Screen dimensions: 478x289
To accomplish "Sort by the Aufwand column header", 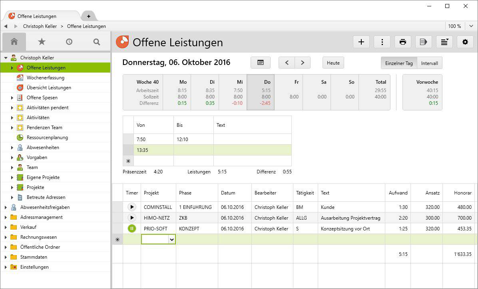I will click(398, 193).
